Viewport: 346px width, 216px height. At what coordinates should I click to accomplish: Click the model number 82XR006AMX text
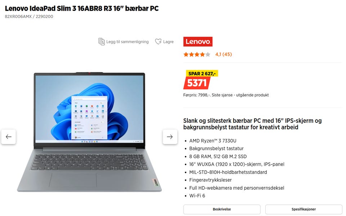[x=18, y=17]
